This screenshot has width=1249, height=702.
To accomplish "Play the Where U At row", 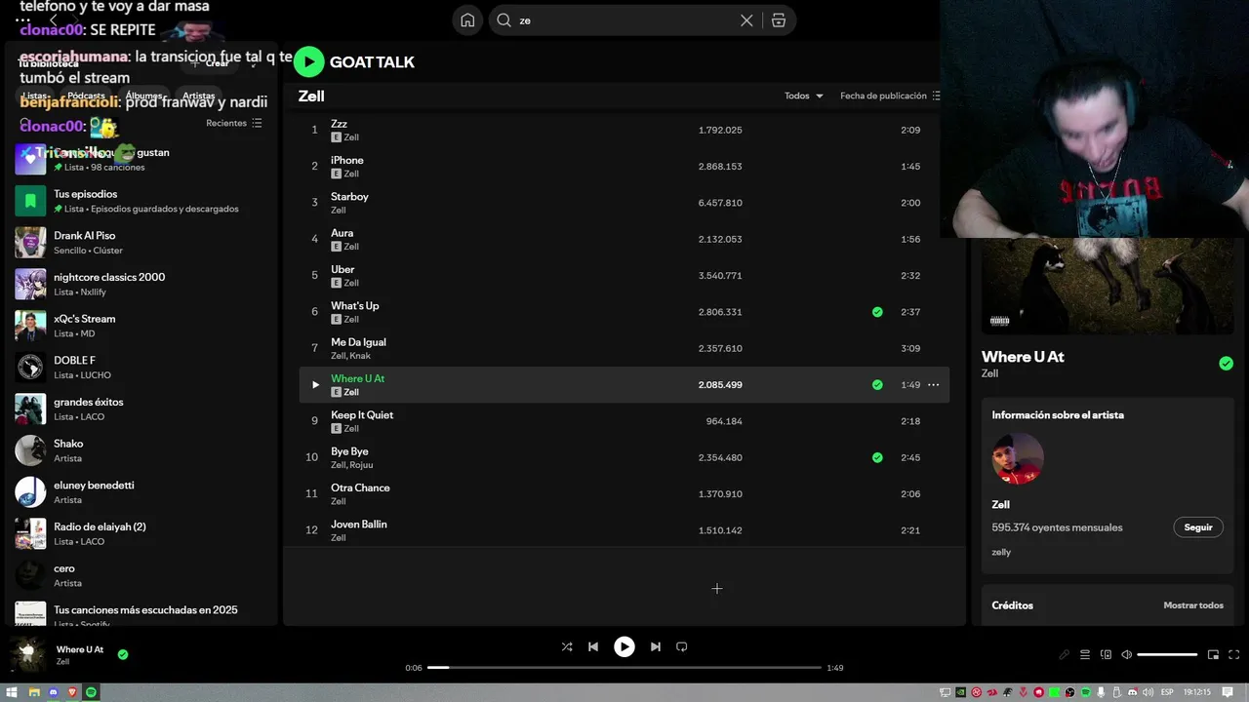I will 315,385.
